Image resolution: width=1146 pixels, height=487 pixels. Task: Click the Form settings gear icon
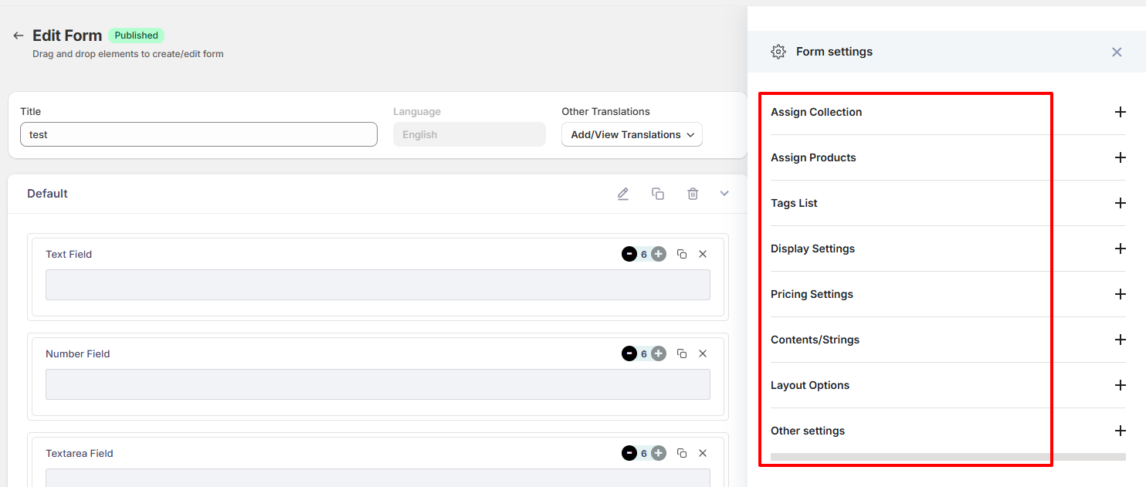pyautogui.click(x=778, y=52)
